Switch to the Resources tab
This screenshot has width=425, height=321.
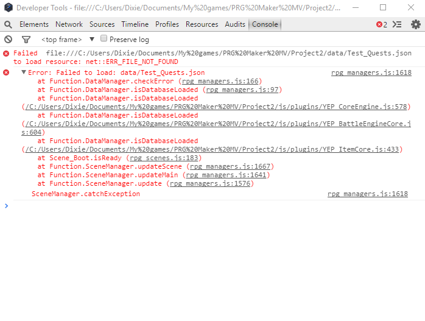[202, 24]
